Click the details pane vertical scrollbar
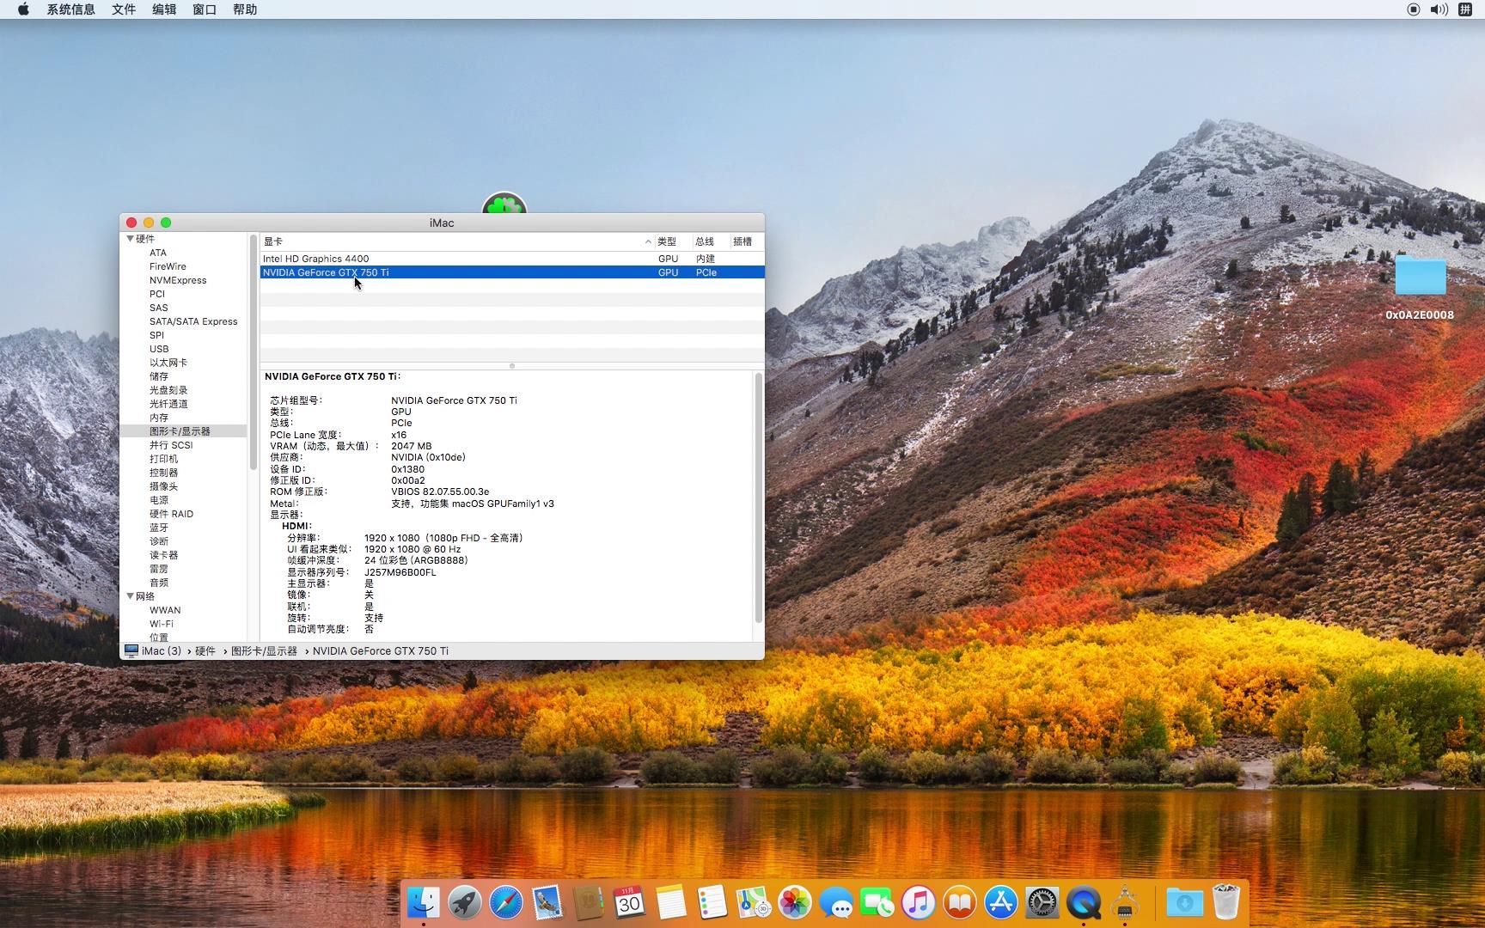Image resolution: width=1485 pixels, height=928 pixels. (x=758, y=498)
